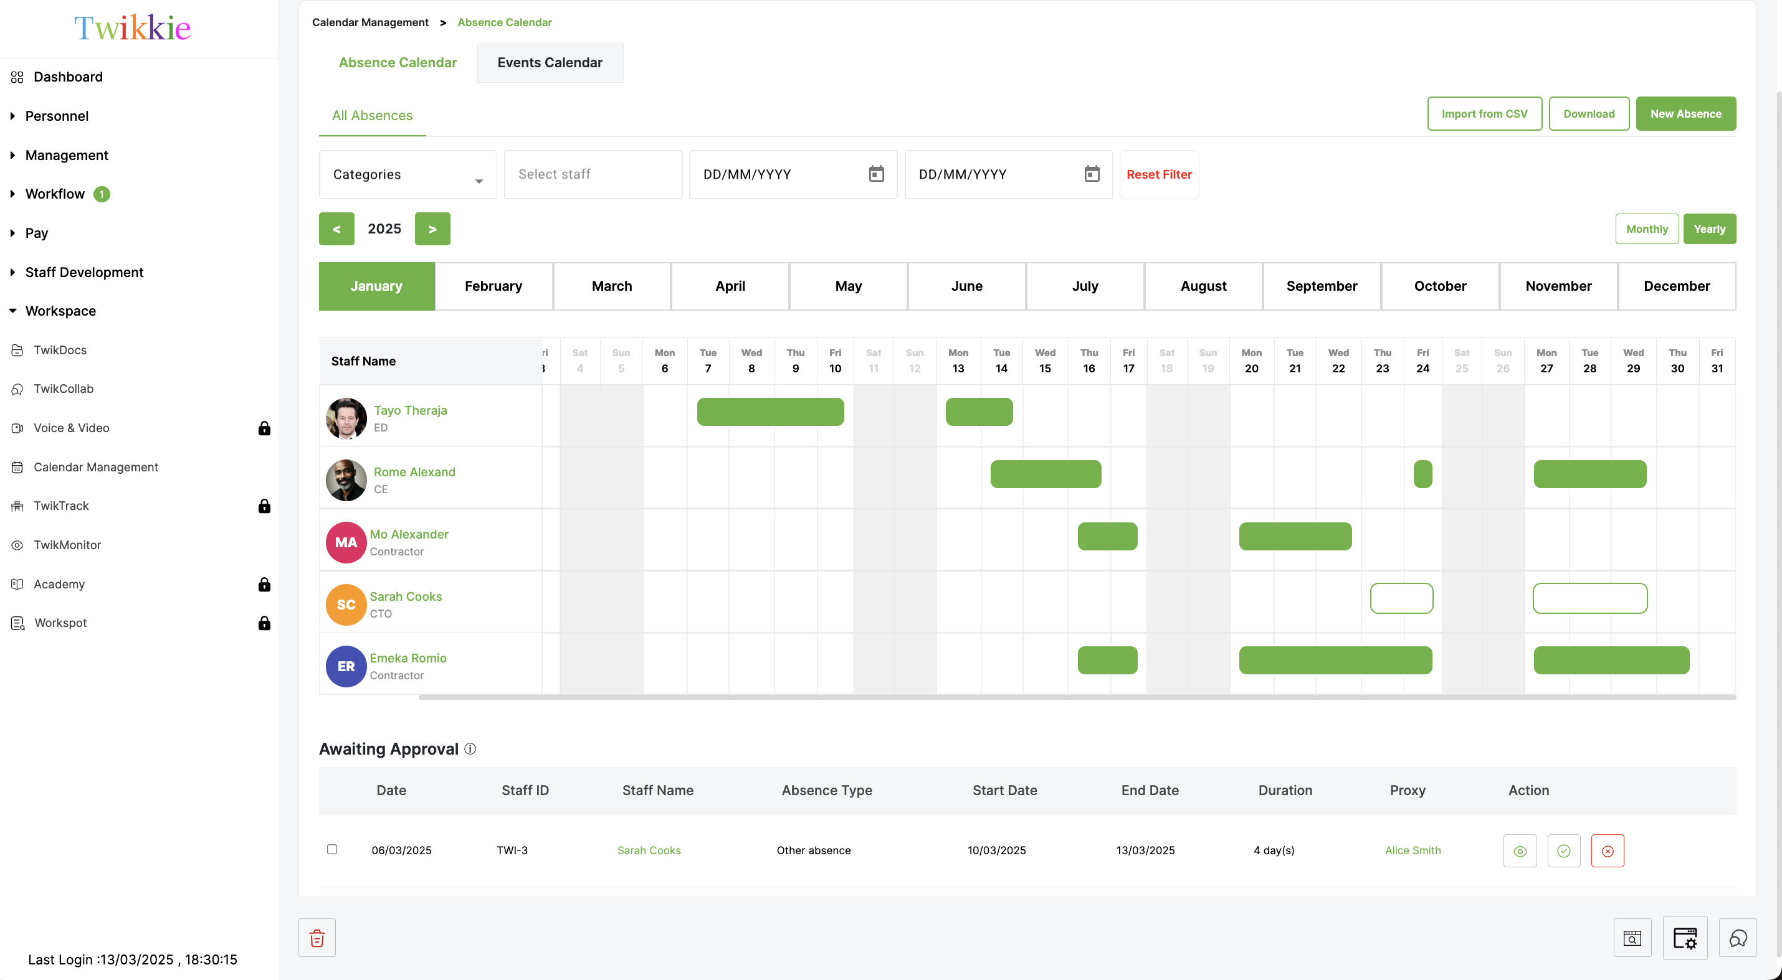Open Calendar Management from the sidebar icon
The height and width of the screenshot is (980, 1782).
[x=17, y=466]
